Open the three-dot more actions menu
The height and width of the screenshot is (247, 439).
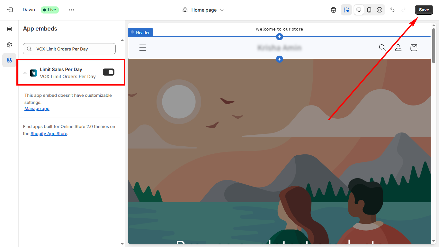click(x=71, y=10)
